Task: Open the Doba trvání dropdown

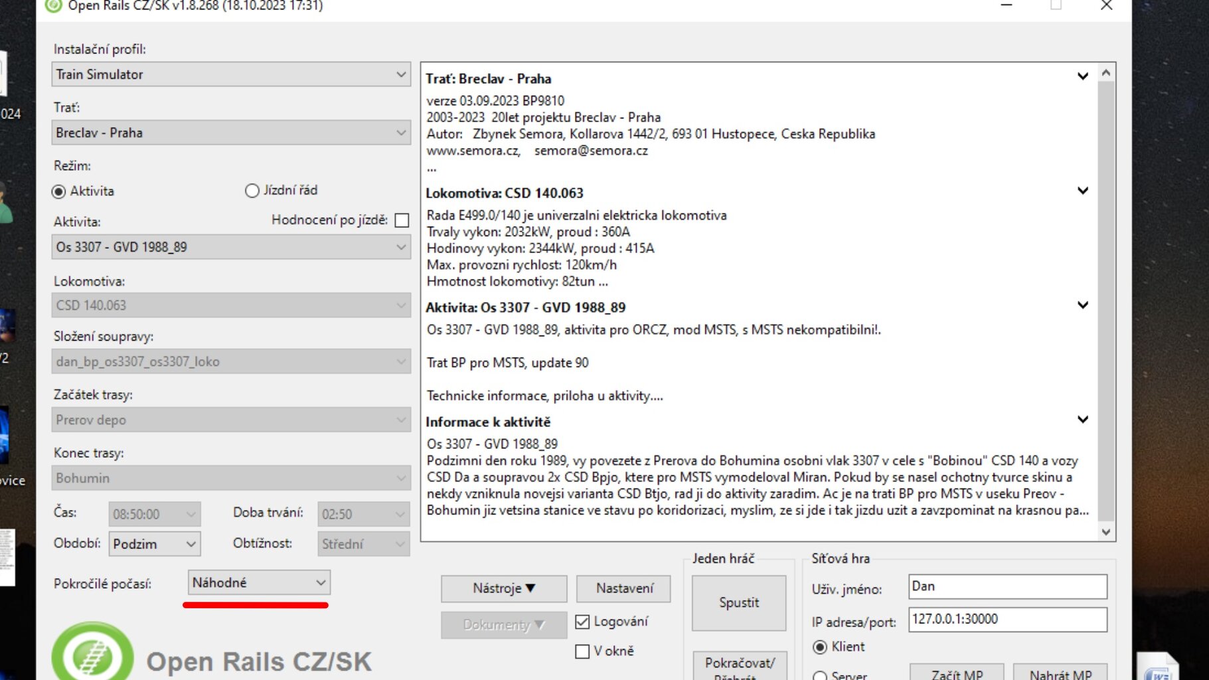Action: (364, 514)
